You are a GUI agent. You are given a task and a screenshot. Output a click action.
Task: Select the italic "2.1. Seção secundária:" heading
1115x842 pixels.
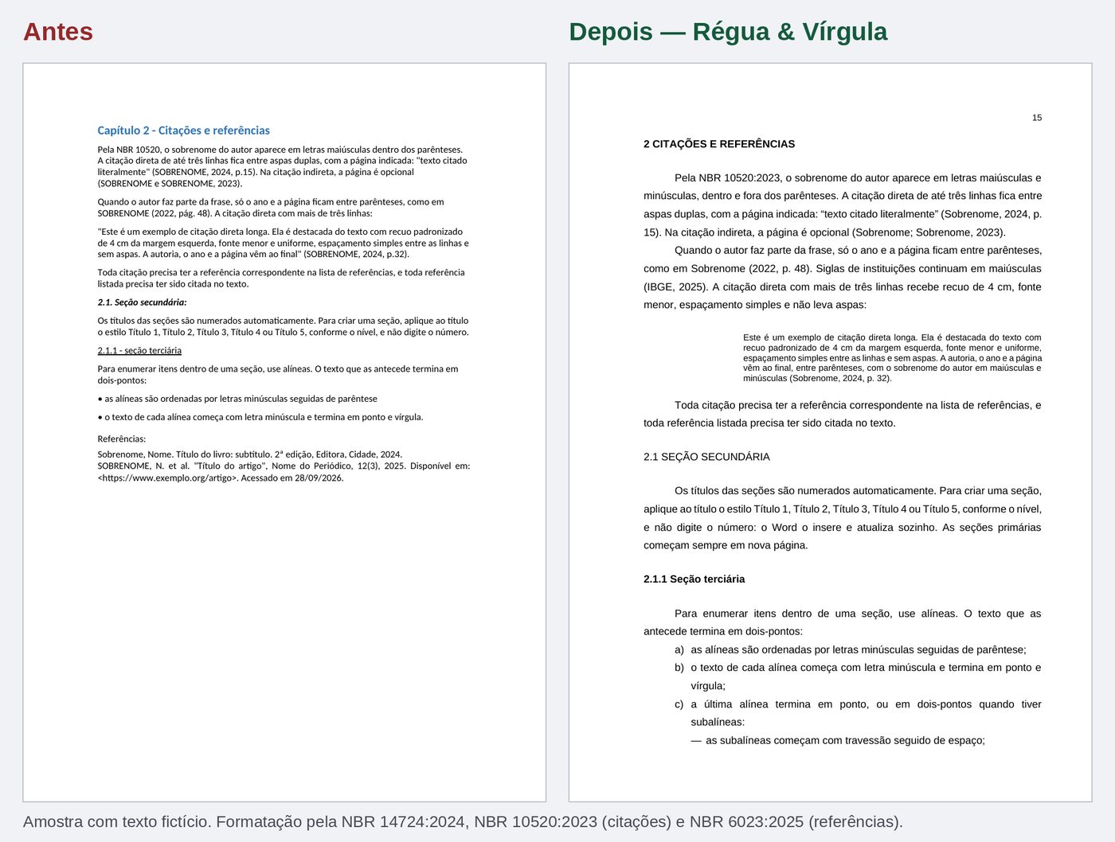(142, 302)
